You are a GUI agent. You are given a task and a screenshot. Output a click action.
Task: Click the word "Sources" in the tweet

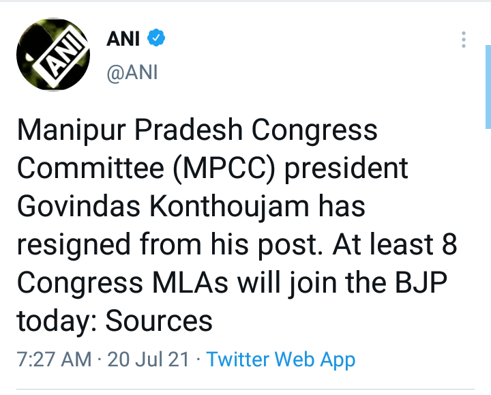(159, 319)
